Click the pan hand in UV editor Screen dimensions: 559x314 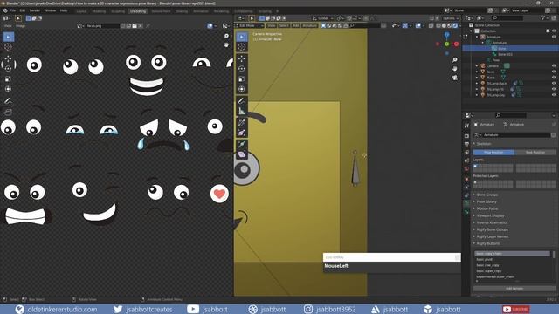tap(226, 44)
